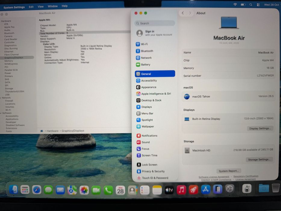The height and width of the screenshot is (211, 281).
Task: Click the Total Number of Cores row
Action: [84, 33]
